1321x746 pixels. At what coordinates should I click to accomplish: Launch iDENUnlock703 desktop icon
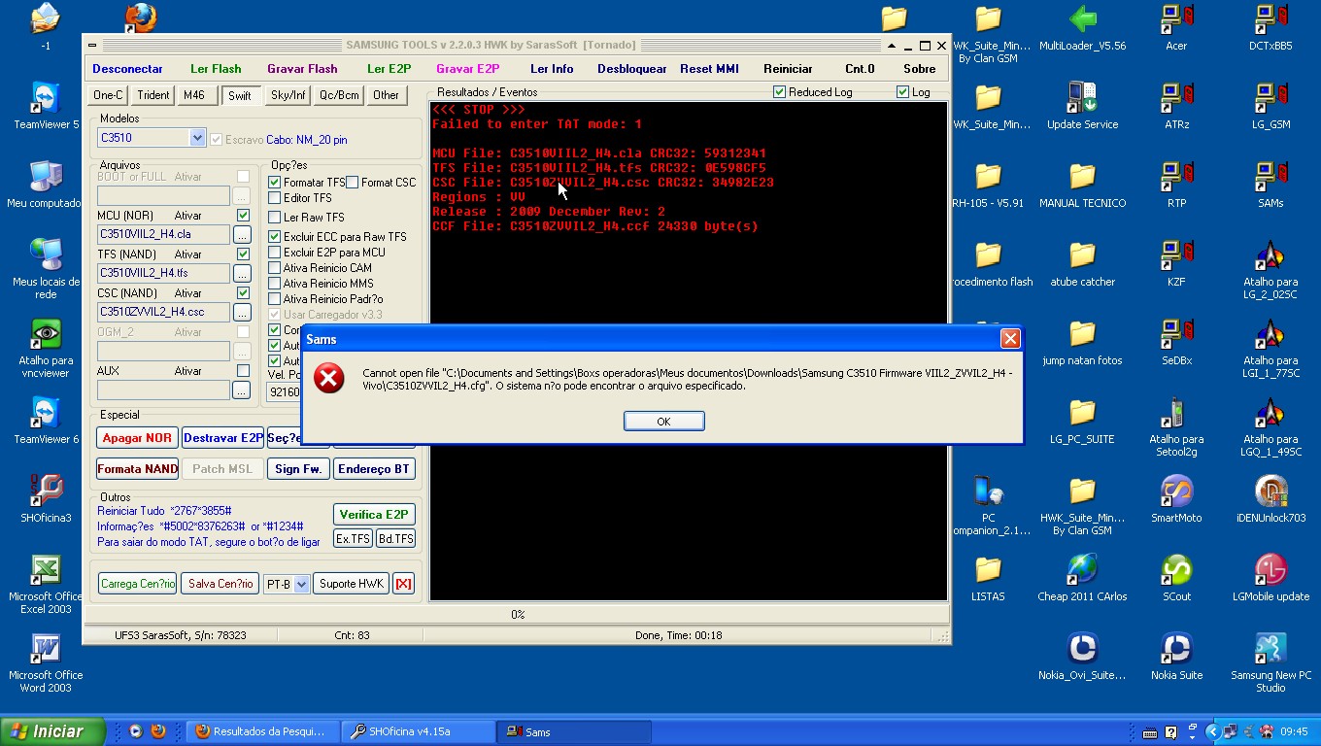1270,500
